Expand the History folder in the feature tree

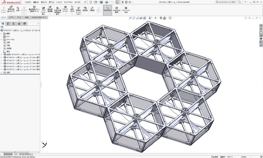click(1, 34)
